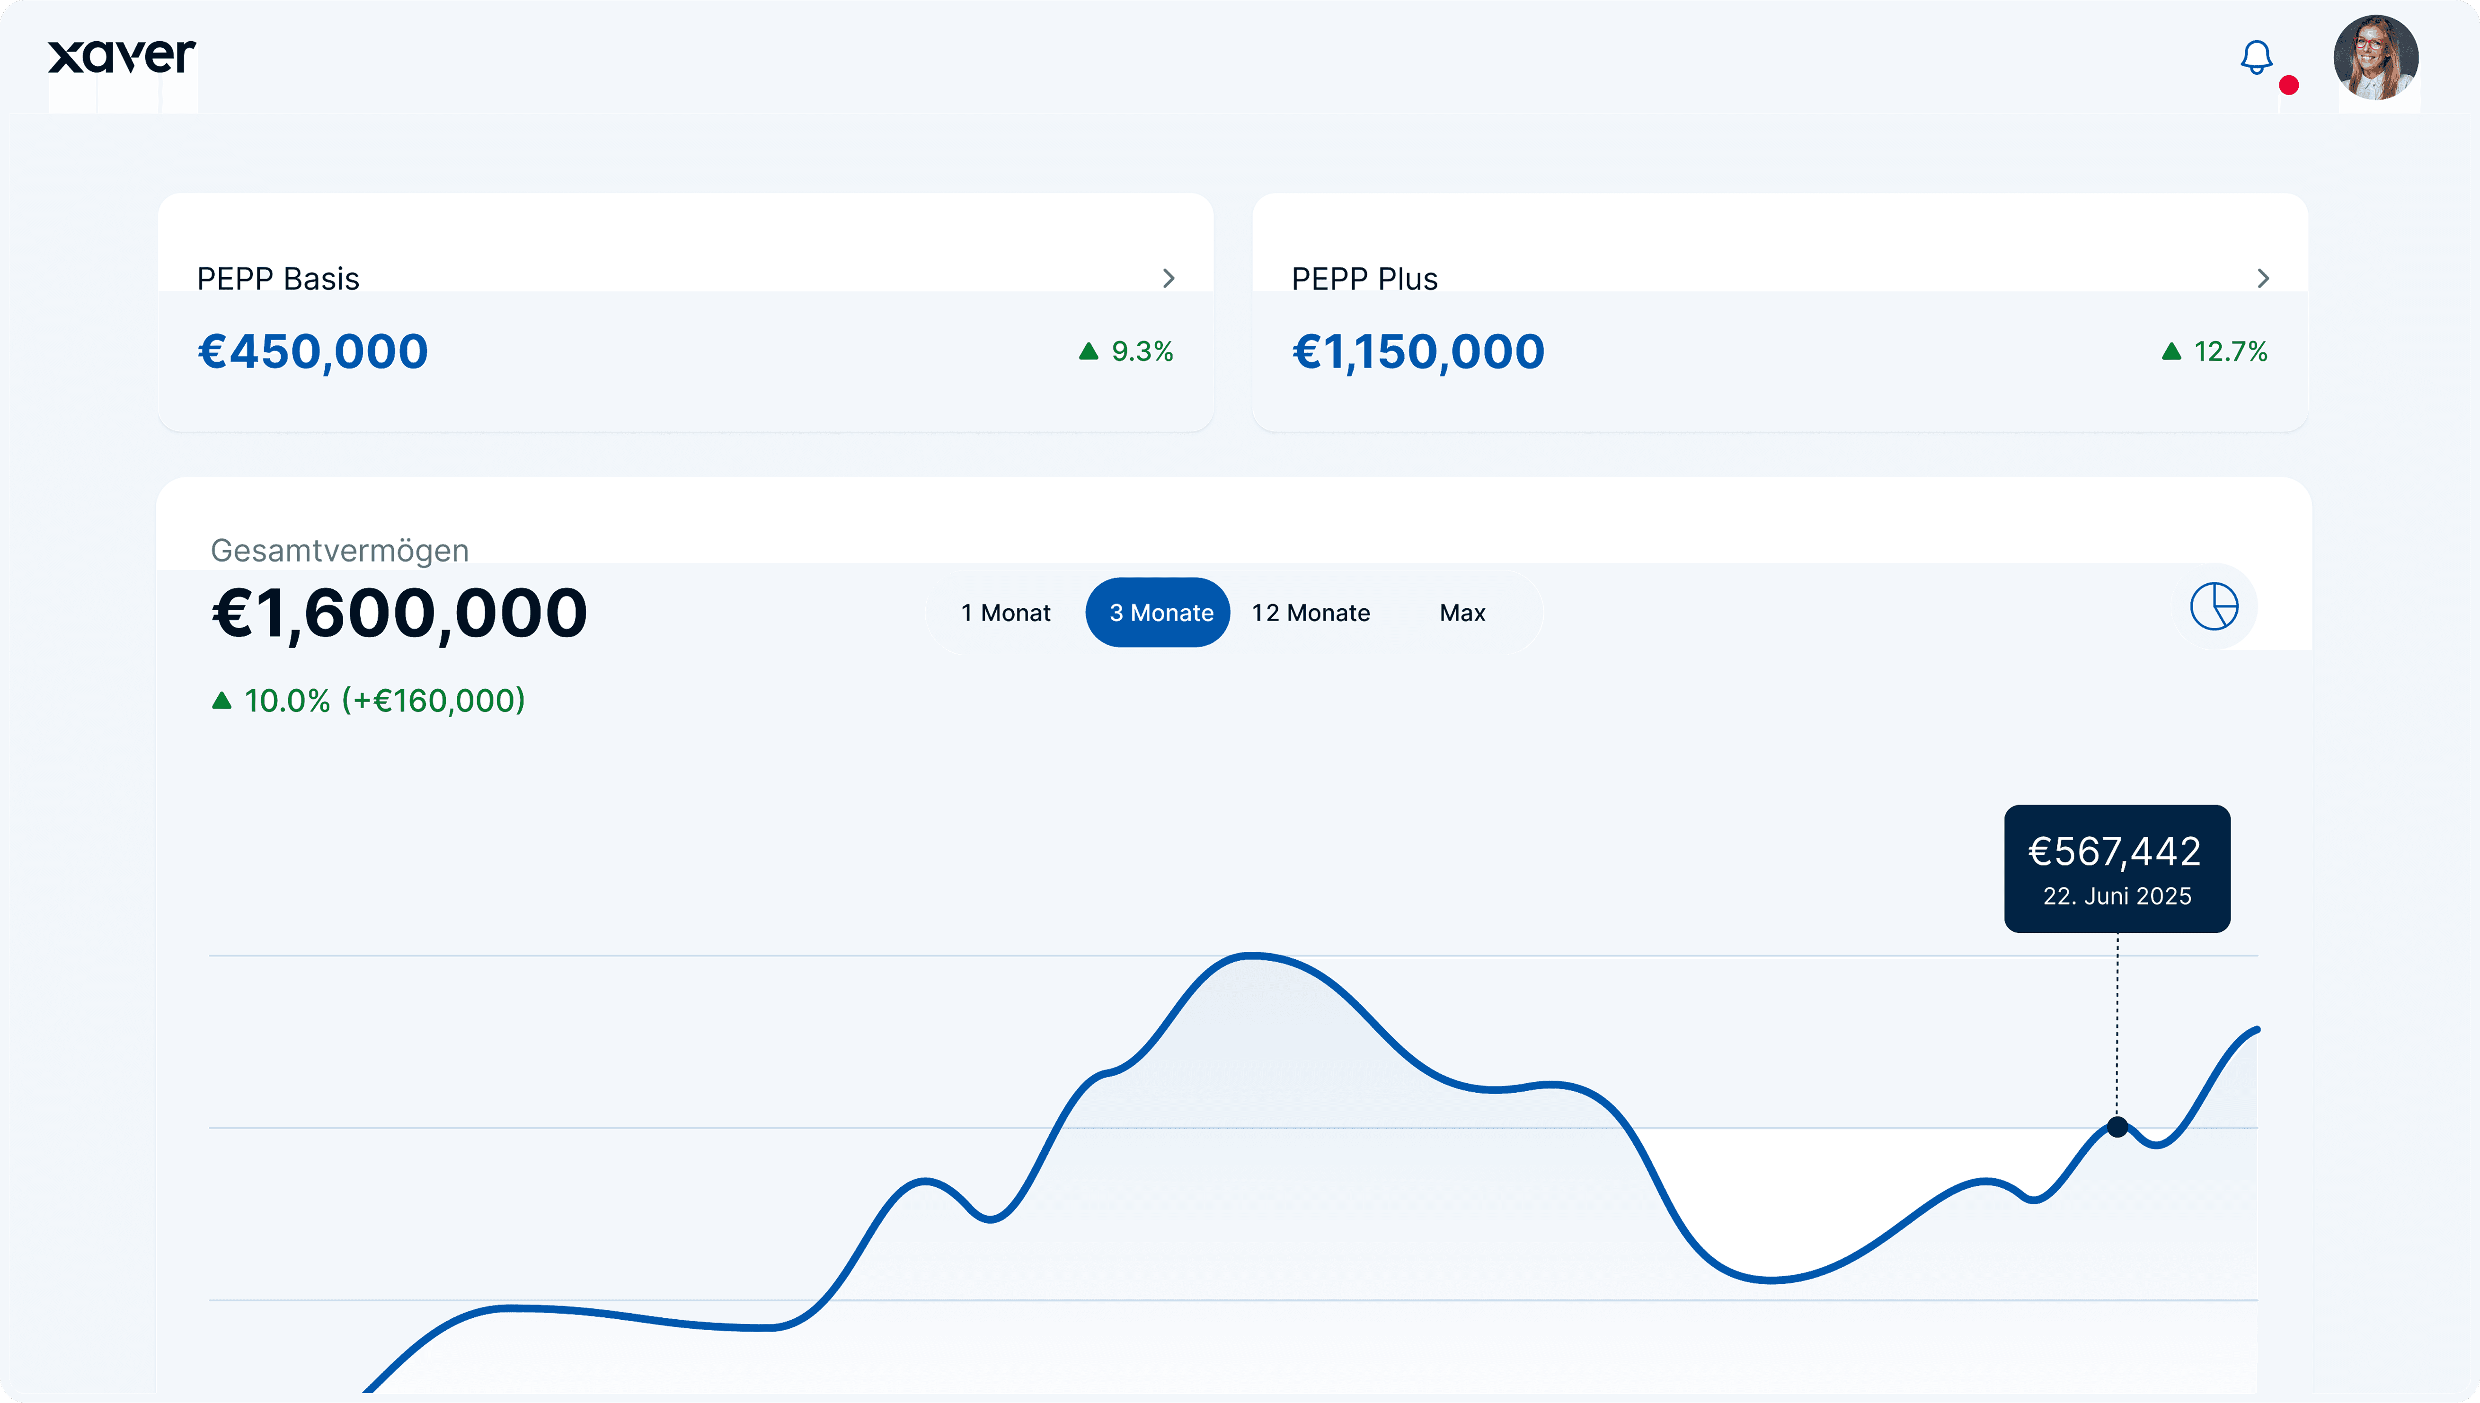Open the user profile avatar
This screenshot has width=2480, height=1403.
[x=2375, y=58]
